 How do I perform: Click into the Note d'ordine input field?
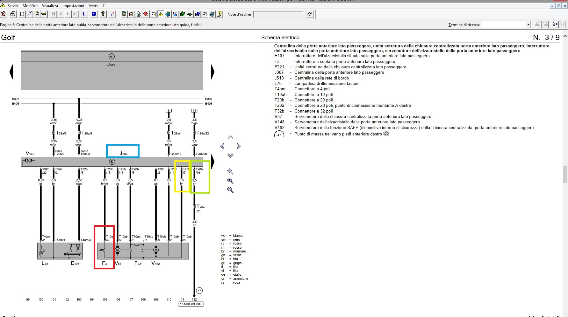[278, 14]
